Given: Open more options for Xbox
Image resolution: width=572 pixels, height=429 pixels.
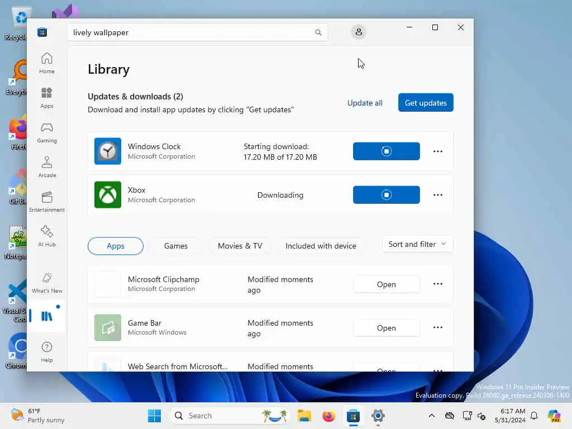Looking at the screenshot, I should click(438, 195).
